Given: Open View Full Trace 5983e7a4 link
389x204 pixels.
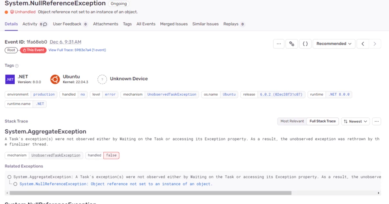Looking at the screenshot, I should (77, 50).
